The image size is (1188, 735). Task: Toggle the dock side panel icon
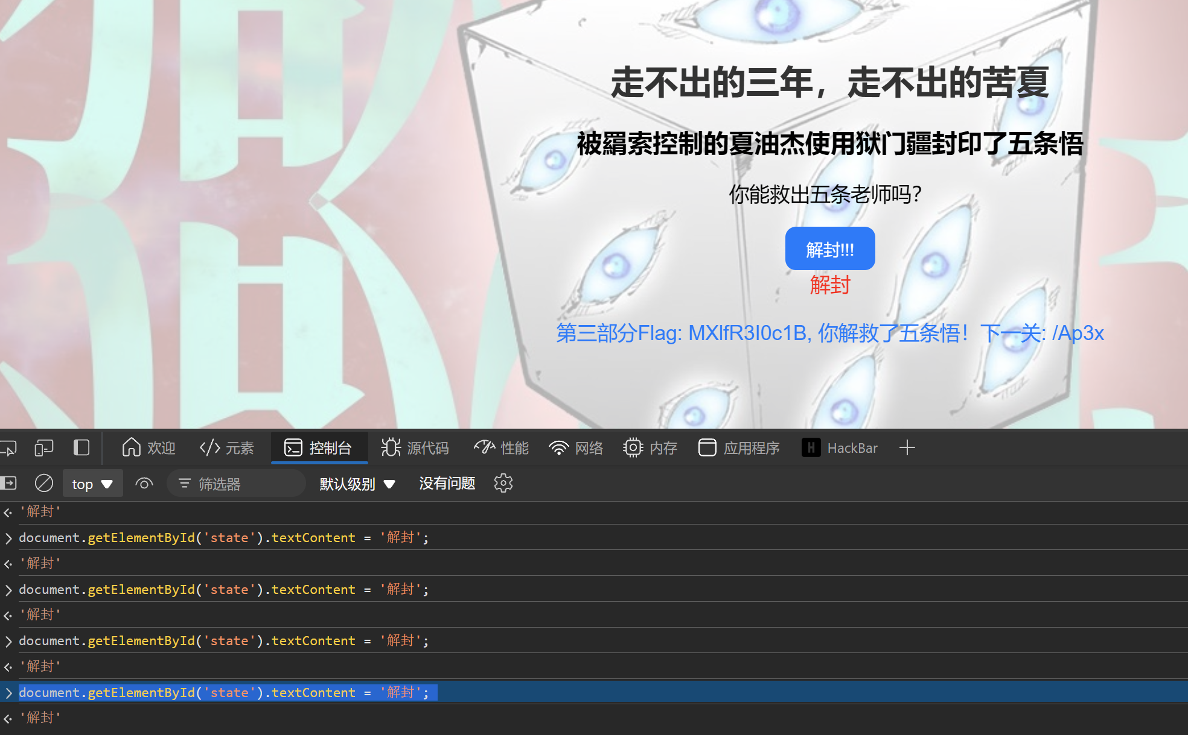coord(81,448)
